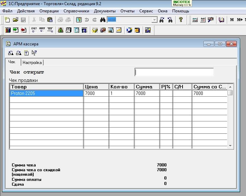Click the Print icon in the toolbar
This screenshot has width=246, height=196.
(60, 20)
